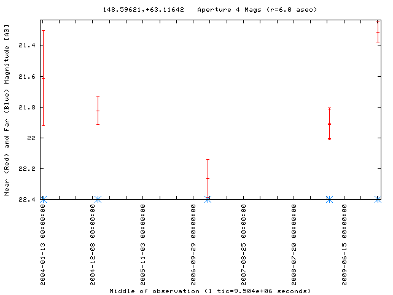Click the 'Aperture 4 Mags (r=6.0 asec)' title text
The height and width of the screenshot is (295, 393).
[257, 10]
